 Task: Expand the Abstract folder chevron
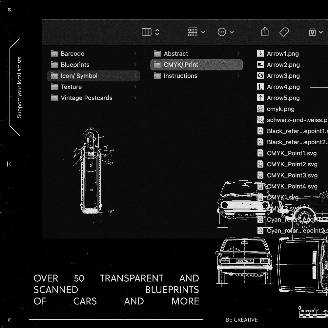click(x=238, y=53)
